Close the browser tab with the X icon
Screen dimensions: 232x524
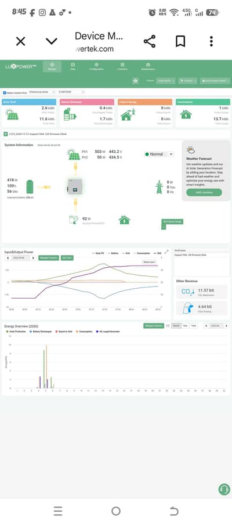[21, 41]
